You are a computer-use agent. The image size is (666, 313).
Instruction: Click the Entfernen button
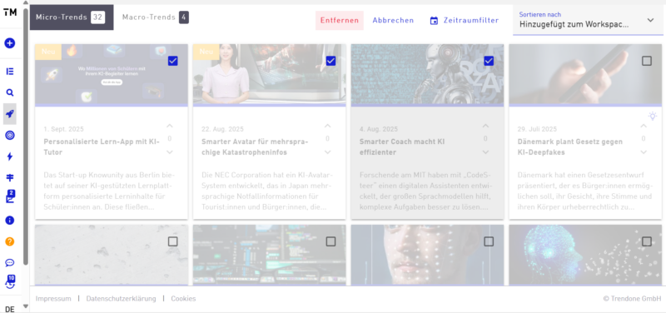coord(340,20)
